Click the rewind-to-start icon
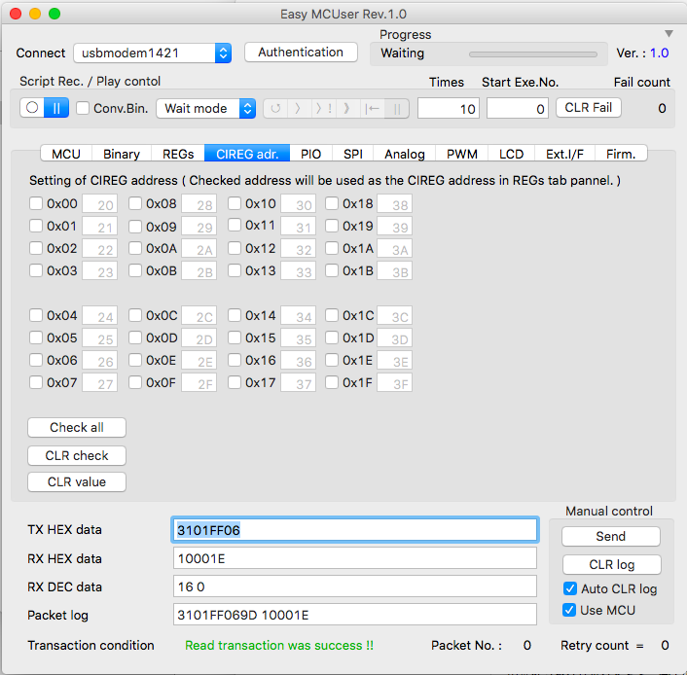 (373, 108)
